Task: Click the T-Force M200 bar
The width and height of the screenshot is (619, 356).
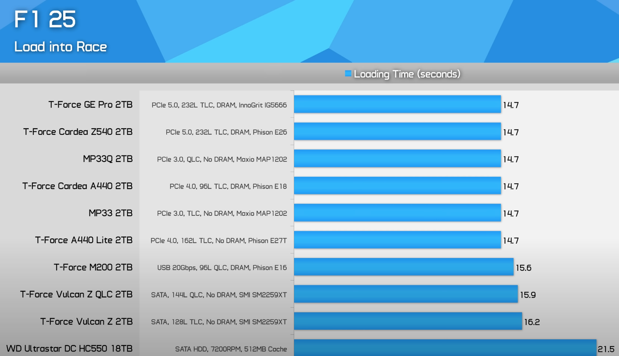Action: pos(404,267)
